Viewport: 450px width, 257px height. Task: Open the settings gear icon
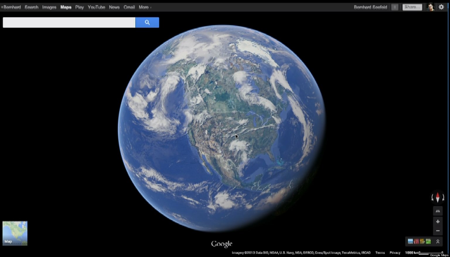441,7
